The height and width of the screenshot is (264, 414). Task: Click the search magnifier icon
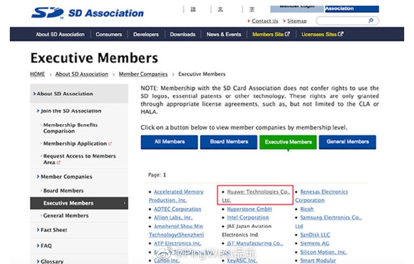371,21
